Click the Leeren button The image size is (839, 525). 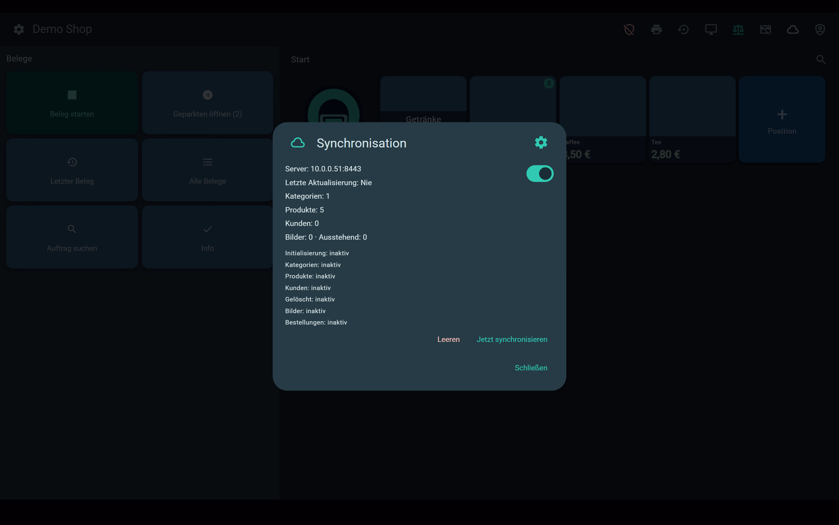449,339
